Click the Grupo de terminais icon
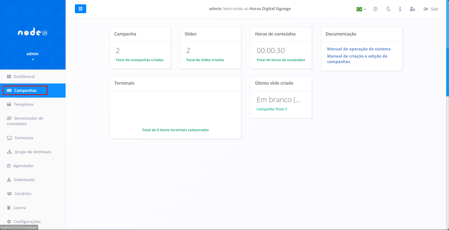The height and width of the screenshot is (230, 449). click(9, 152)
